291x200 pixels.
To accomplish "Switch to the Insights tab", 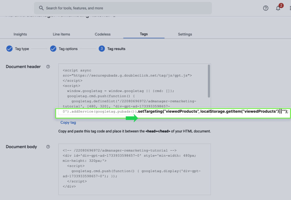I will [20, 34].
